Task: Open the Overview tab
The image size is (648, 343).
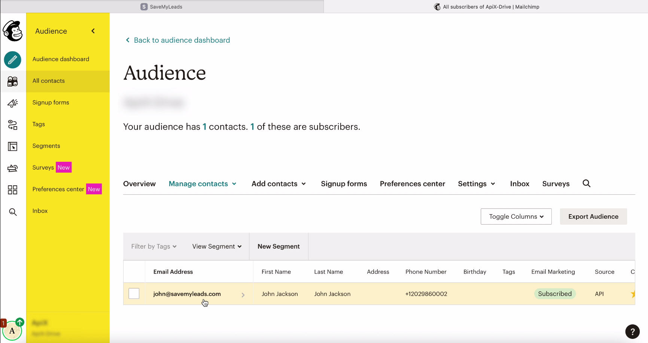Action: tap(139, 184)
